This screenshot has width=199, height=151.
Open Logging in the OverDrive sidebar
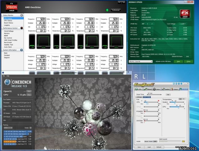point(7,25)
